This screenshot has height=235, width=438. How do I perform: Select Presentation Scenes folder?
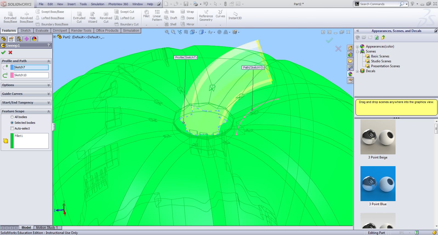(x=385, y=66)
